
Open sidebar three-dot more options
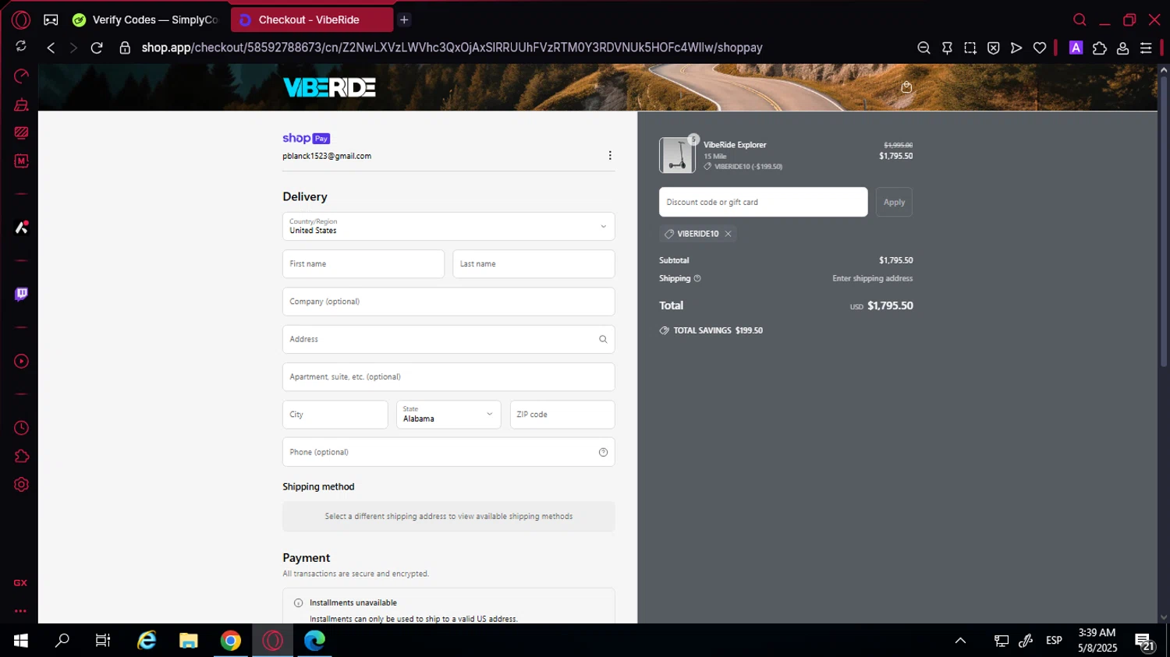pyautogui.click(x=20, y=611)
